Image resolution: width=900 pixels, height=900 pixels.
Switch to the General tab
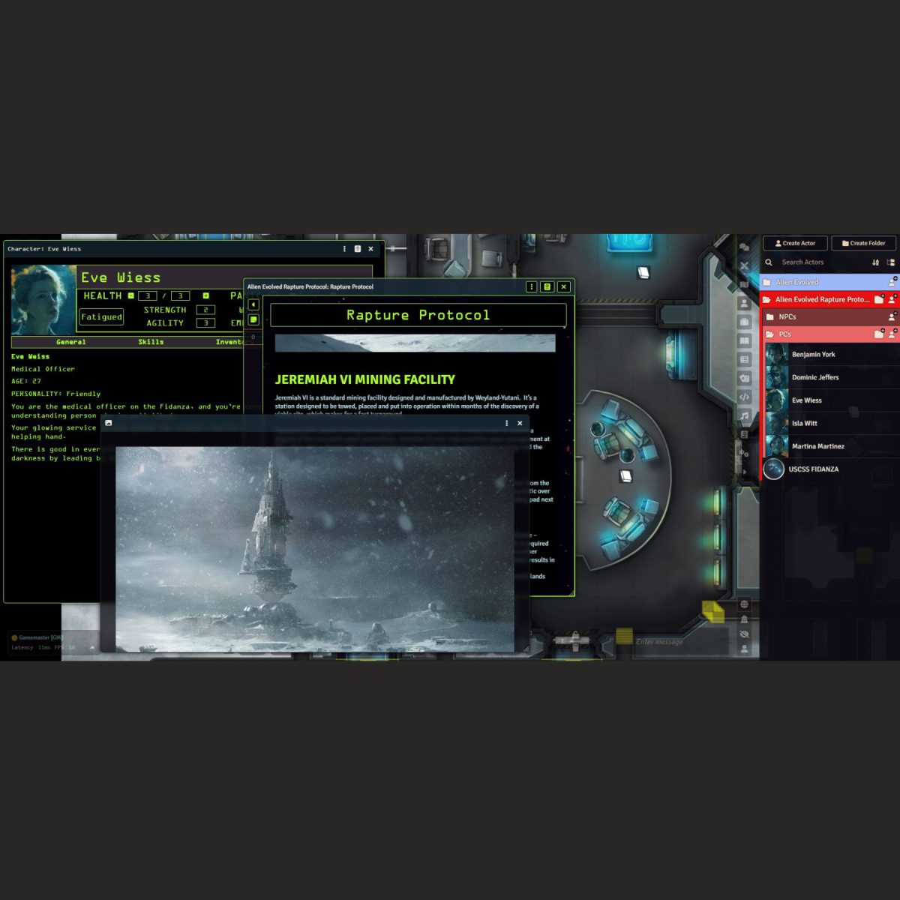pos(71,342)
